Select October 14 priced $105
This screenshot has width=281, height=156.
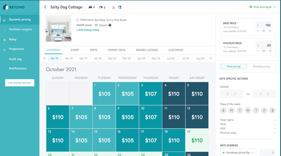81,140
